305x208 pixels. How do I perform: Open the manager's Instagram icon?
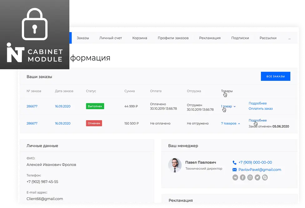click(250, 177)
